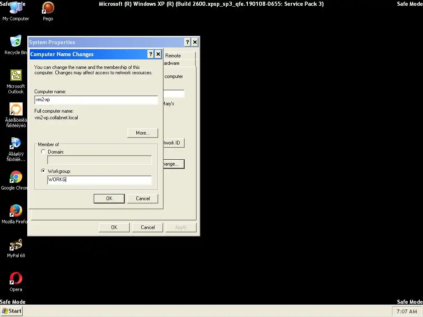This screenshot has width=423, height=317.
Task: Select the Recycle Bin icon
Action: pos(16,45)
